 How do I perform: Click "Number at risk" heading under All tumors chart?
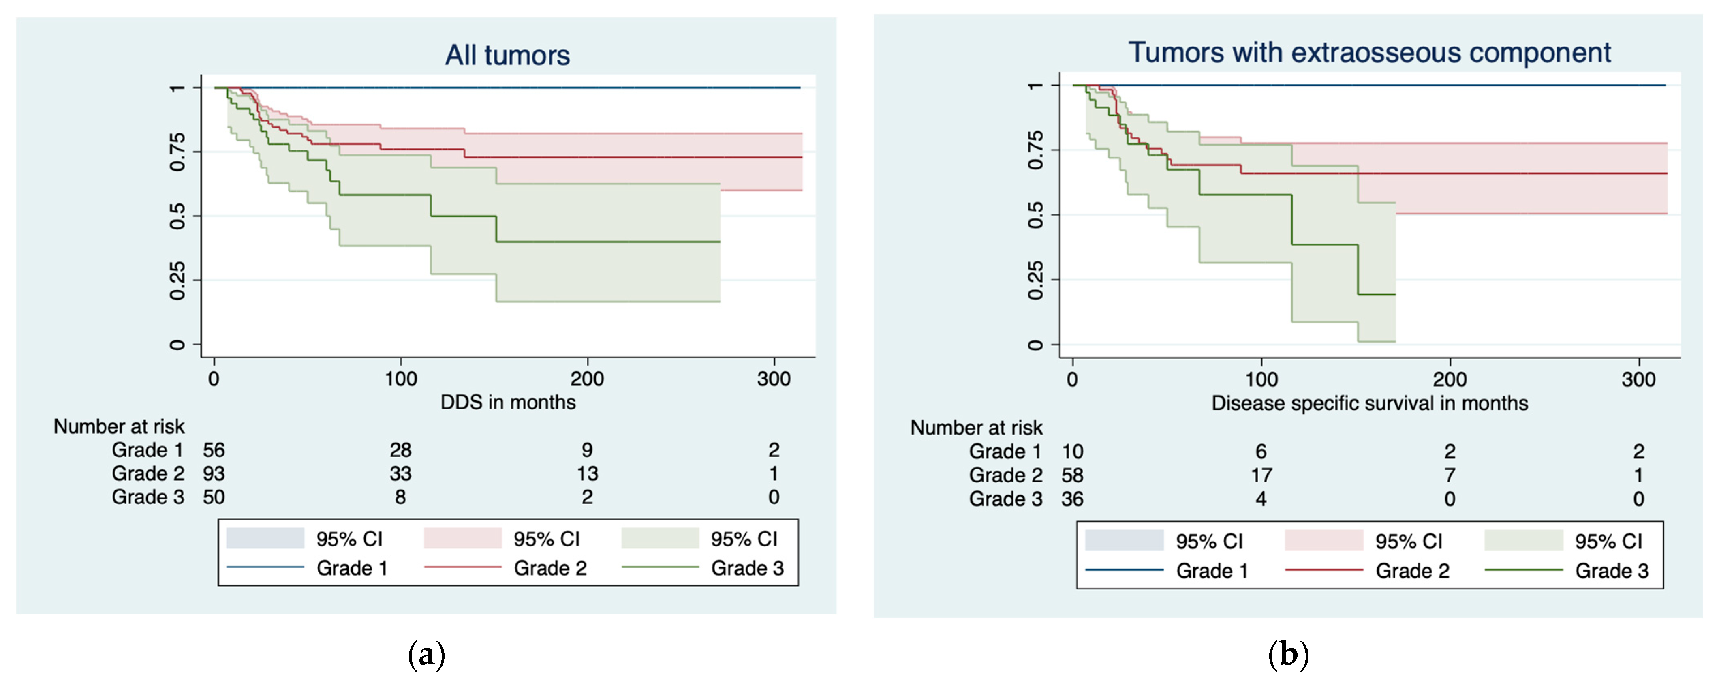119,427
